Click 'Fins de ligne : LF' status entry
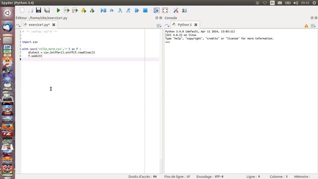Screen dimensions: 318x179 177,177
